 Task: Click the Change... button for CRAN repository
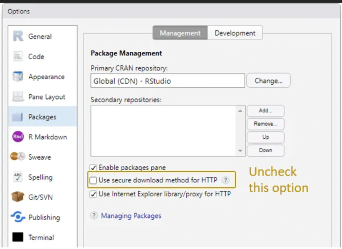268,81
